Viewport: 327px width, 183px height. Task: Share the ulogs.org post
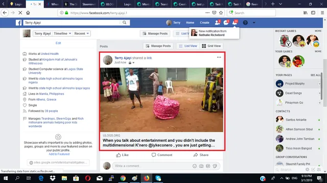[x=201, y=155]
